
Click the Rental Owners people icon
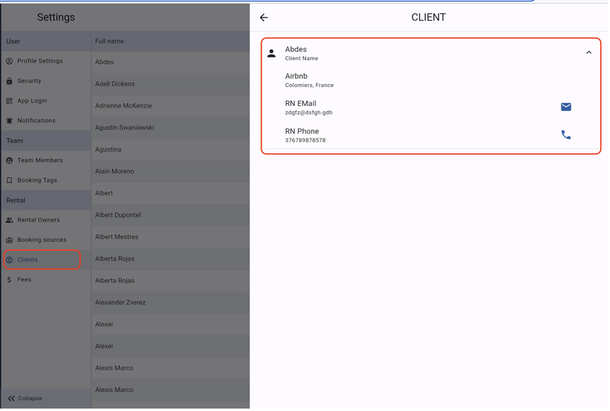[10, 220]
